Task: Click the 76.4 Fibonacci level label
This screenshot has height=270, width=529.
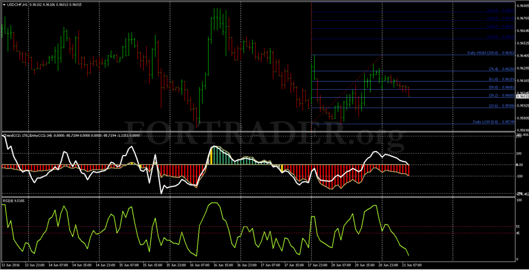Action: 502,69
